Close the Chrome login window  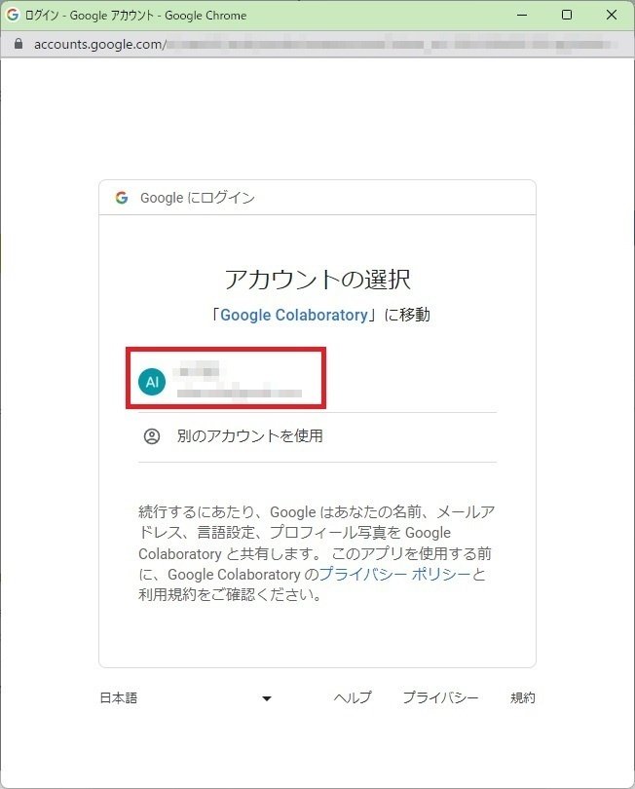tap(612, 15)
